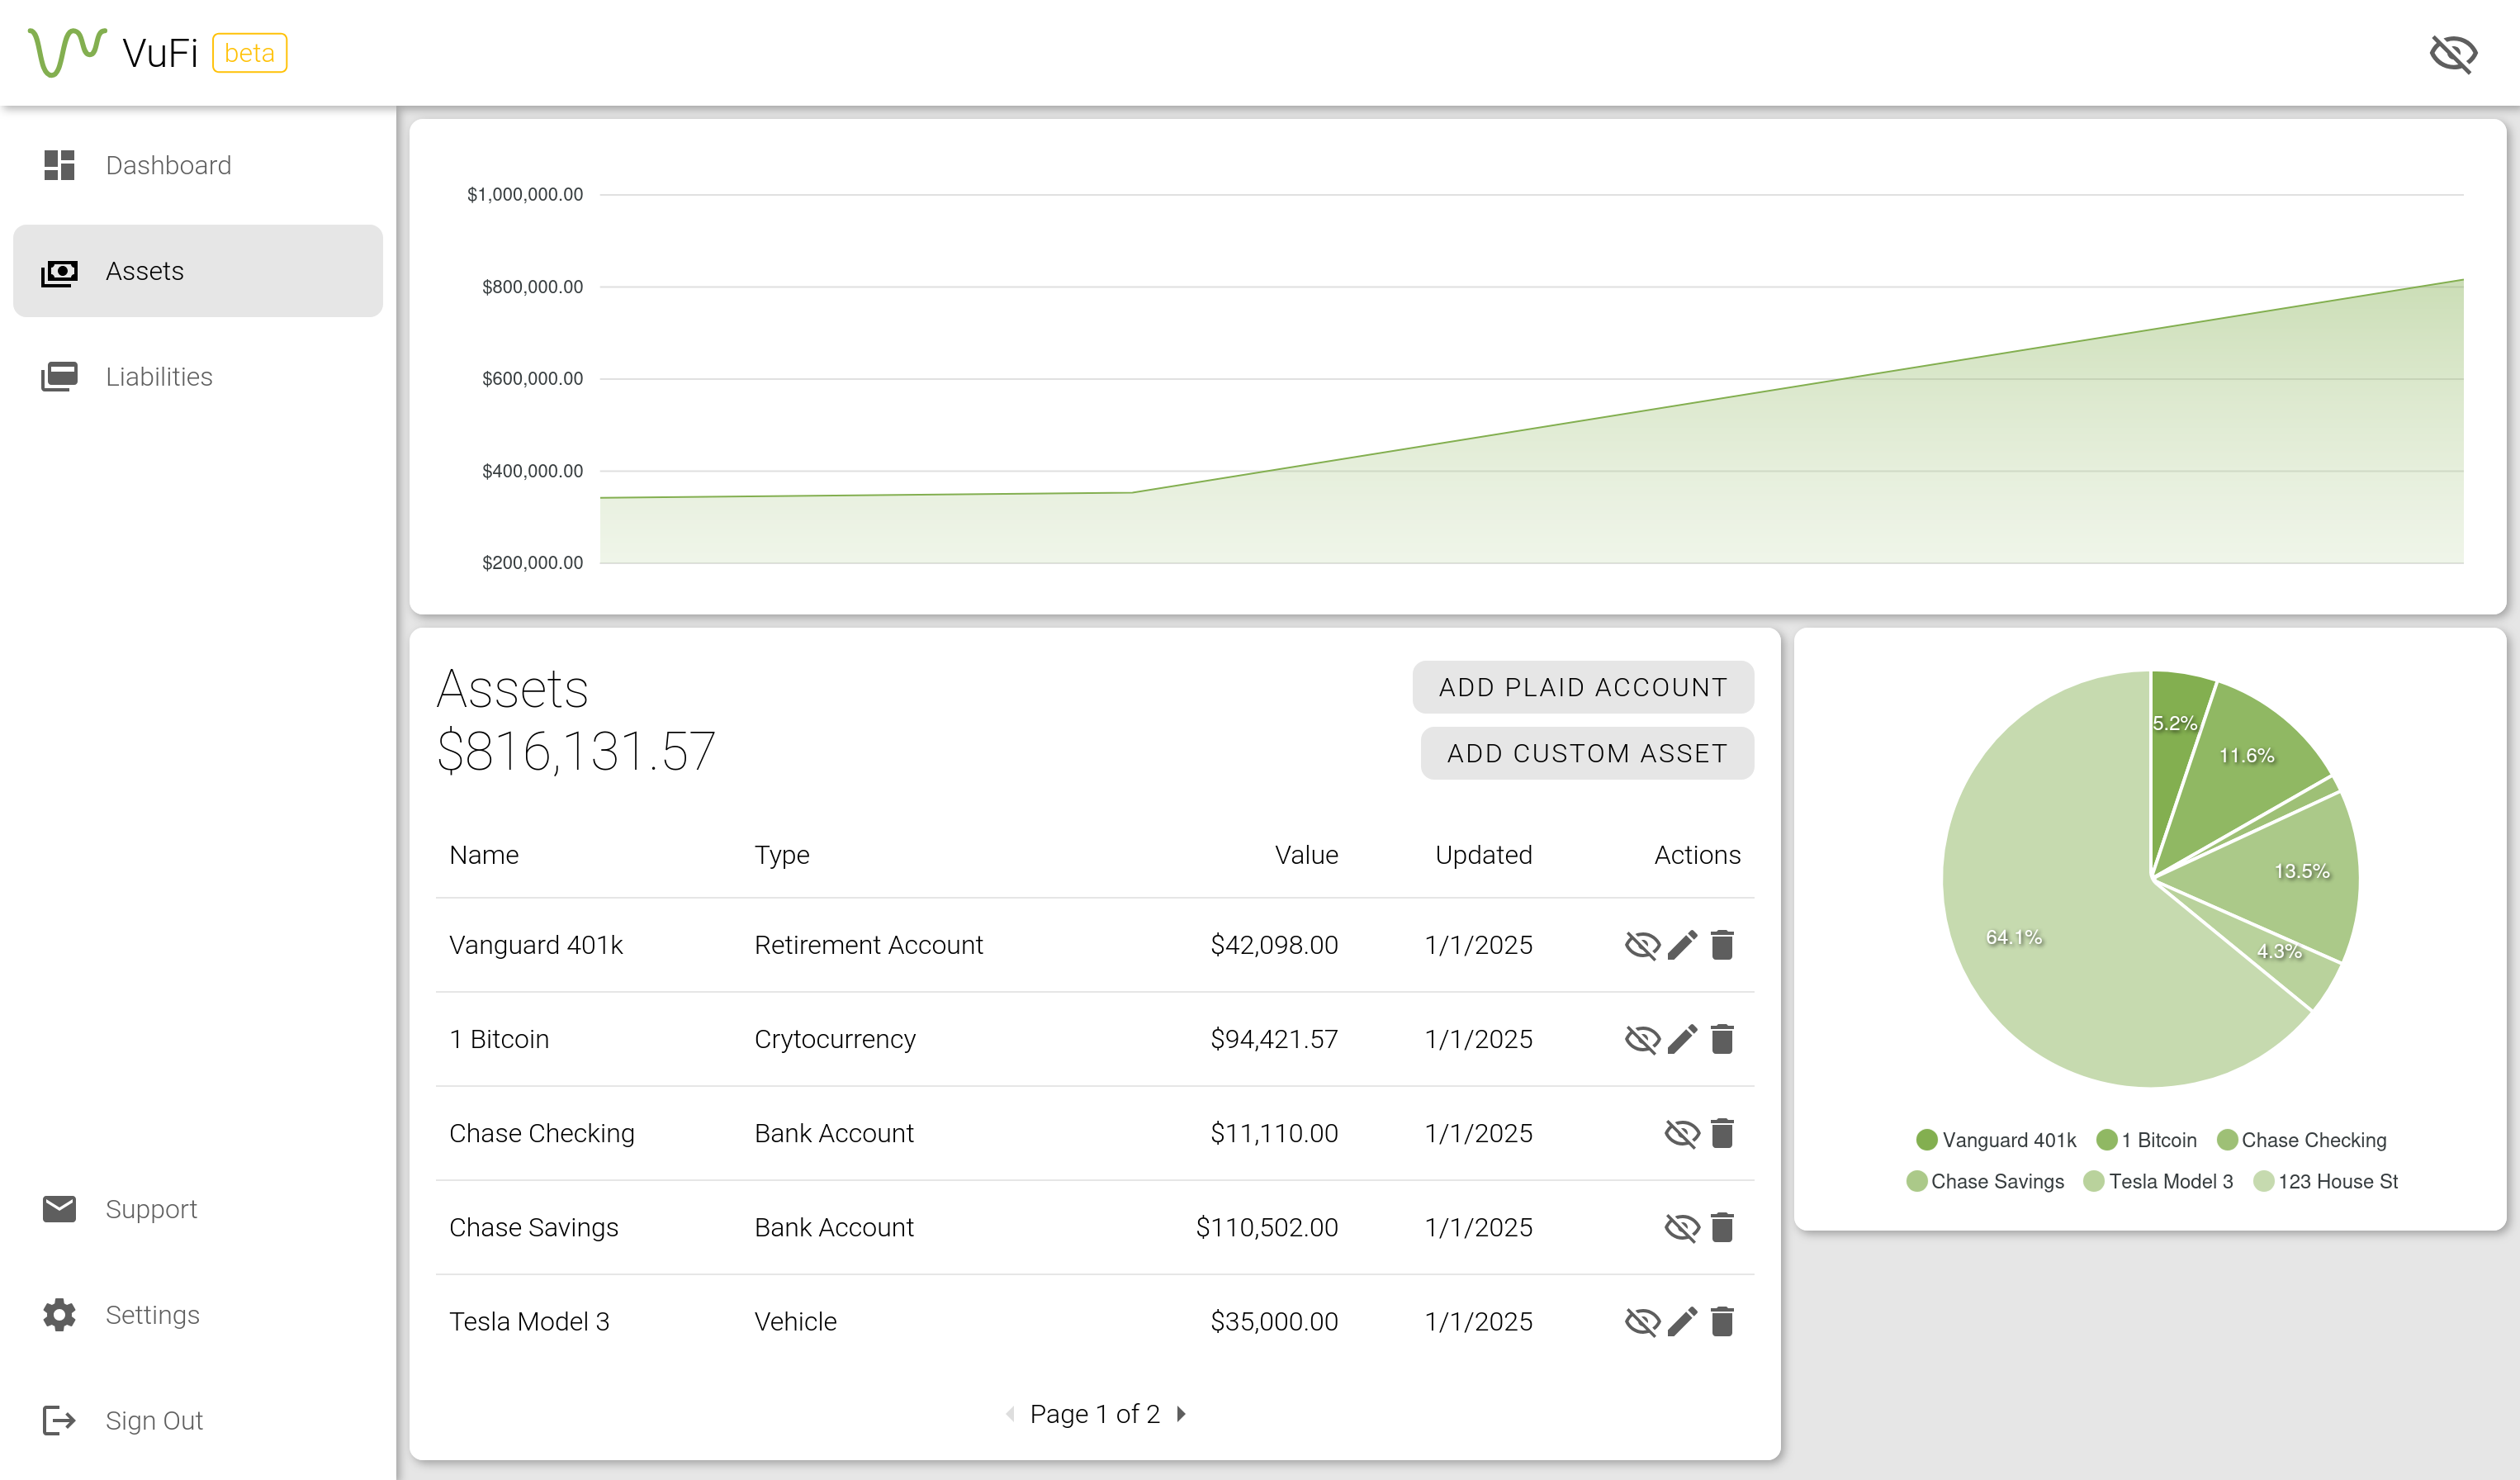Viewport: 2520px width, 1480px height.
Task: Delete the Chase Savings asset
Action: click(1722, 1227)
